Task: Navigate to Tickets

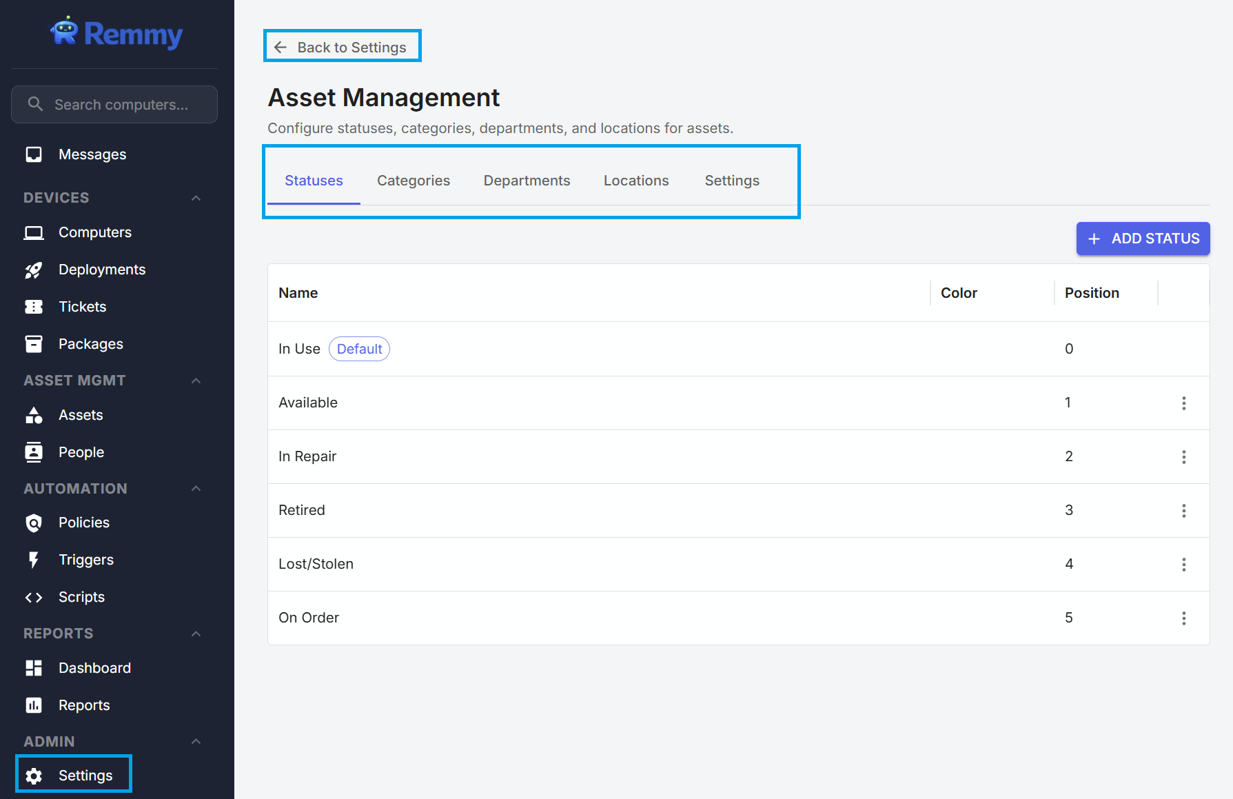Action: [x=82, y=306]
